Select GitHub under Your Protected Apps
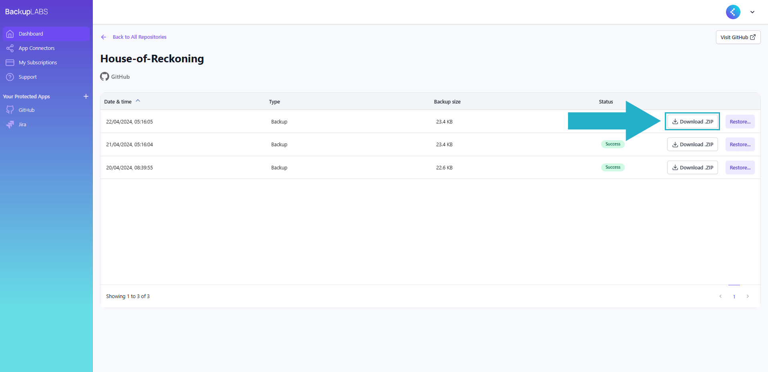The image size is (768, 372). 26,110
